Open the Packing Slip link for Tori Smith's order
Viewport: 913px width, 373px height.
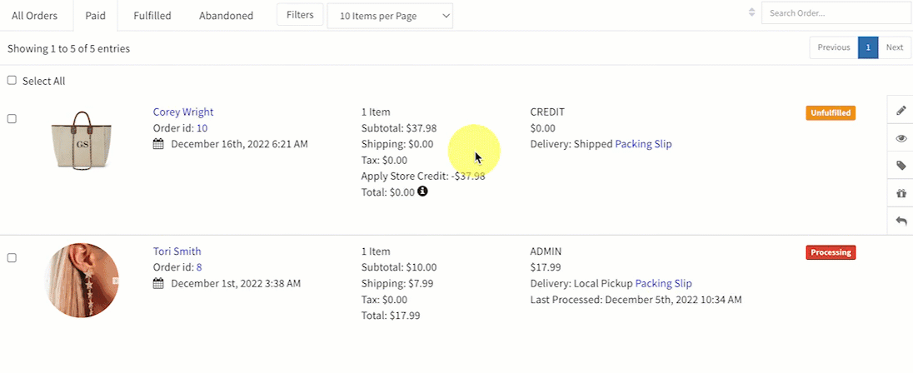coord(663,284)
